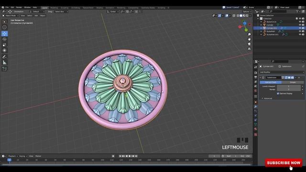Select the Simple subdivision type
This screenshot has width=306, height=172.
[293, 82]
